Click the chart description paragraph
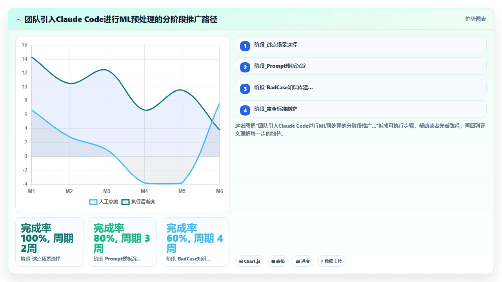 pyautogui.click(x=361, y=130)
